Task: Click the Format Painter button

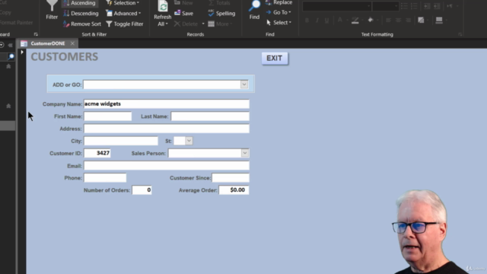Action: (16, 23)
